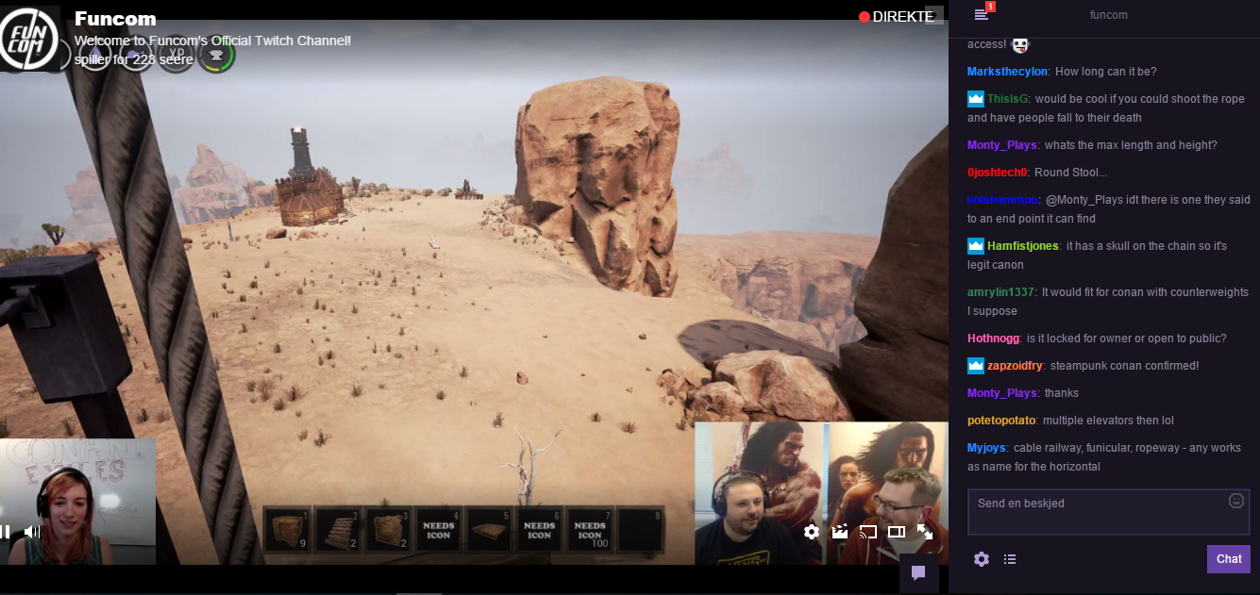Toggle the chat panel with the speech bubble icon
This screenshot has height=595, width=1260.
point(918,573)
